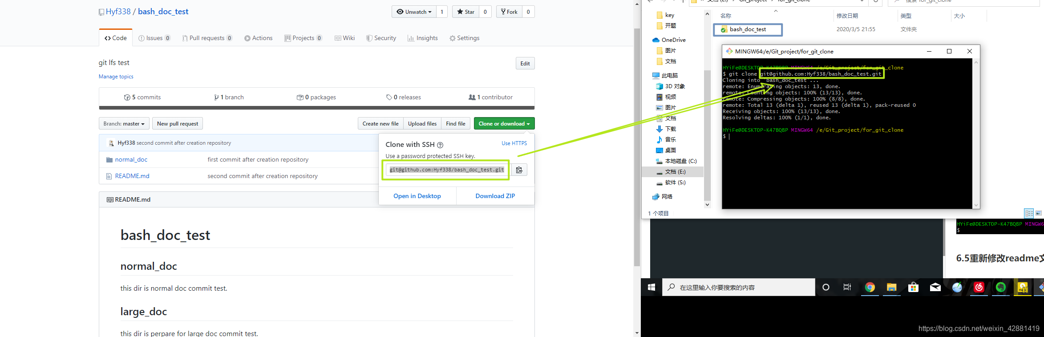Open the Pull requests tab
The width and height of the screenshot is (1044, 337).
tap(207, 38)
